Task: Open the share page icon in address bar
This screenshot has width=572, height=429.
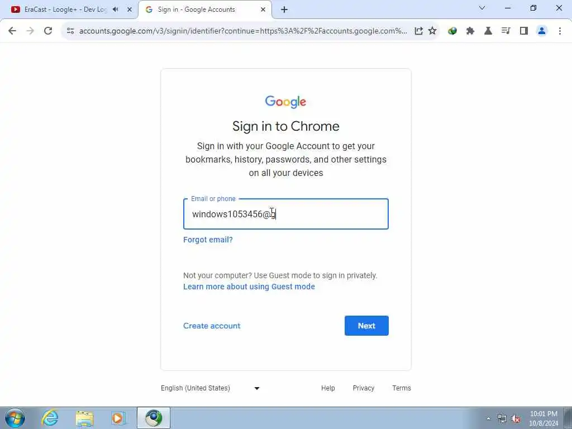Action: [x=418, y=31]
